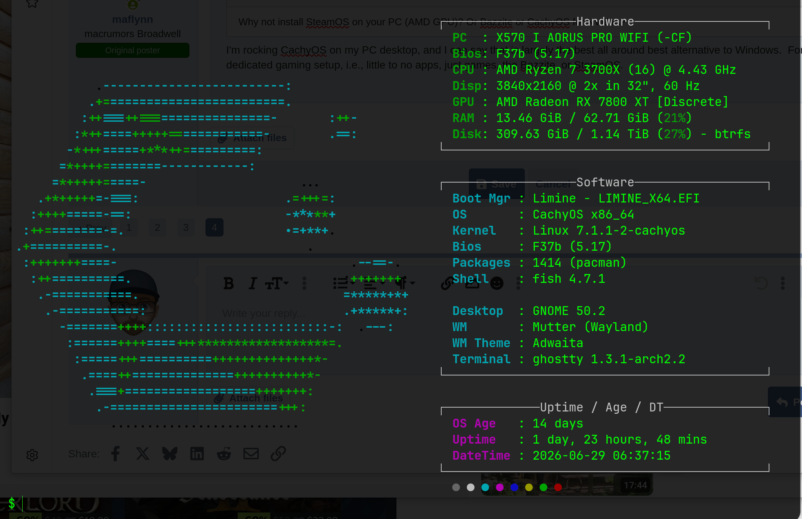802x519 pixels.
Task: Click the undo arrow in editor toolbar
Action: [x=761, y=284]
